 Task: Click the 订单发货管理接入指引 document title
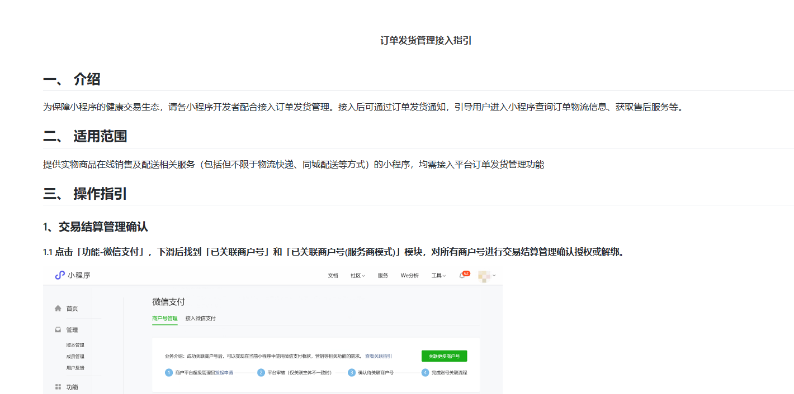(426, 40)
